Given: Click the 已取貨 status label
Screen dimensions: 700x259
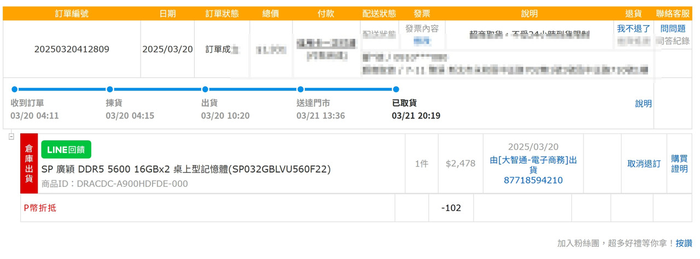Looking at the screenshot, I should click(405, 103).
